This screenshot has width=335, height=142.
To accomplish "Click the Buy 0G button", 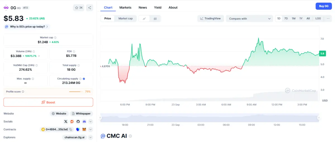I will point(324,6).
